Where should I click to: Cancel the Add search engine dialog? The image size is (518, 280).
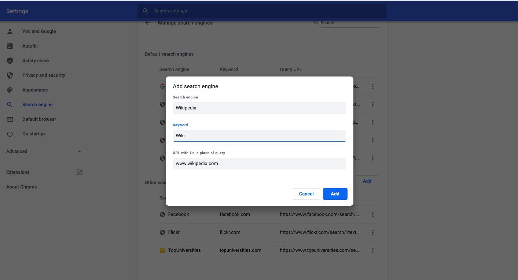pos(306,194)
